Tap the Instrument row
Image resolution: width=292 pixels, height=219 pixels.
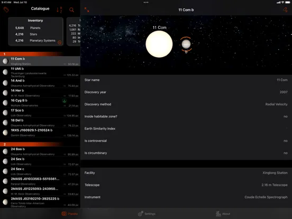[186, 197]
